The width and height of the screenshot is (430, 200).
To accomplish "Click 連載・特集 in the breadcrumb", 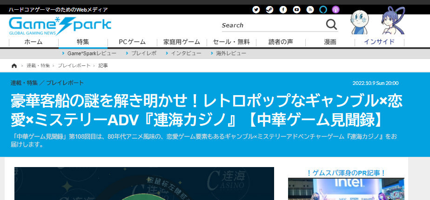I will (x=38, y=66).
